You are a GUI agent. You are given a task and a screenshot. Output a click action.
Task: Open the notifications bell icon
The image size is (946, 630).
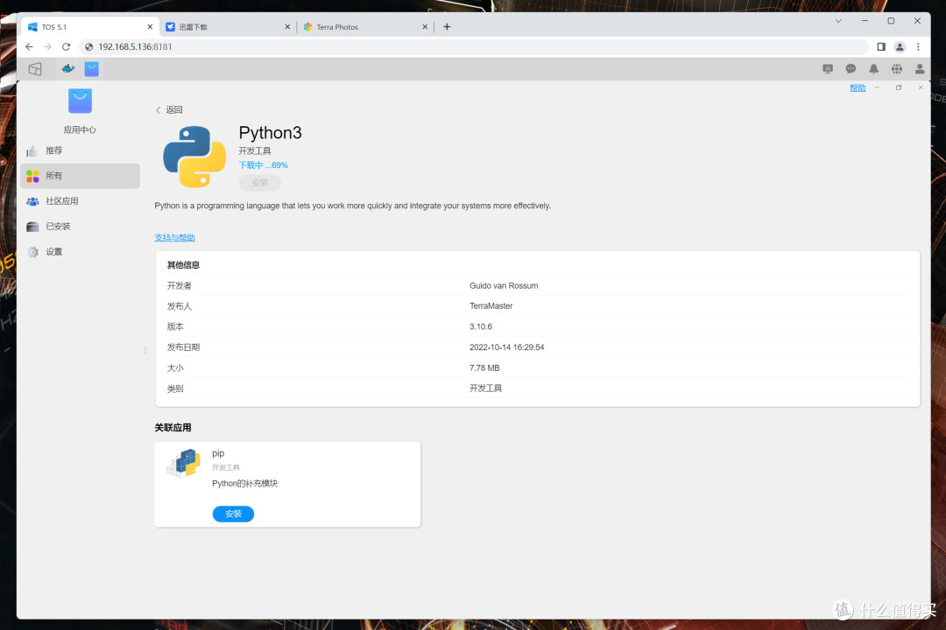[x=873, y=69]
